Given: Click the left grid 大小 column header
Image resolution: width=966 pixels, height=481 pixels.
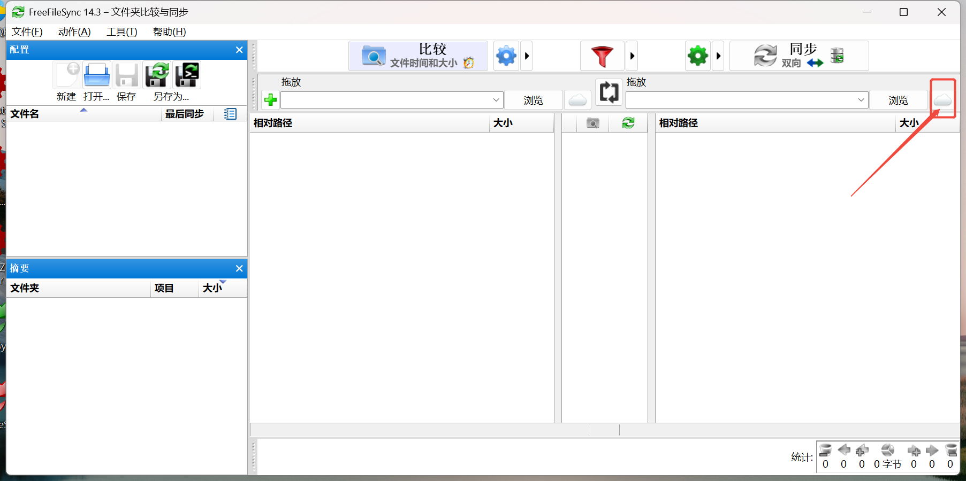Looking at the screenshot, I should [521, 123].
